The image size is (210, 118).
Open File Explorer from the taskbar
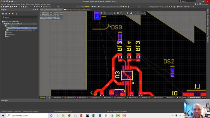63,115
